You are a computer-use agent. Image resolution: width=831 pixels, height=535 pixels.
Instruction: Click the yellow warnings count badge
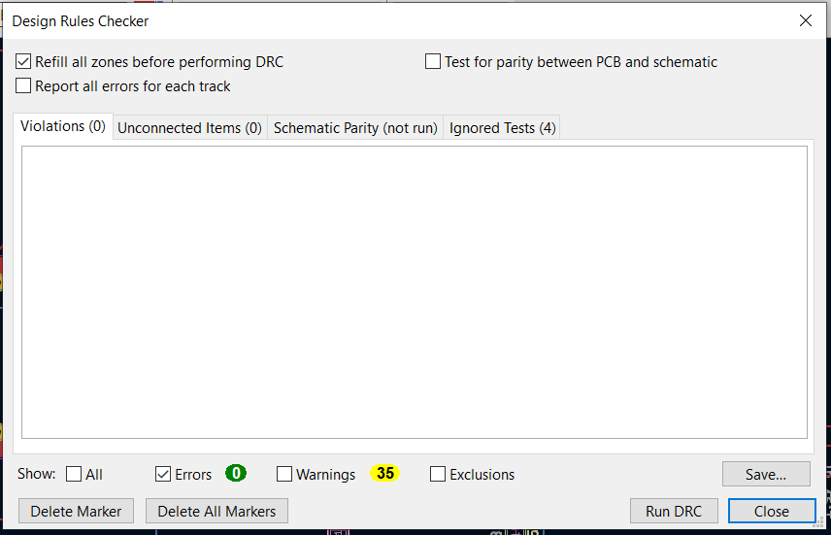point(385,474)
